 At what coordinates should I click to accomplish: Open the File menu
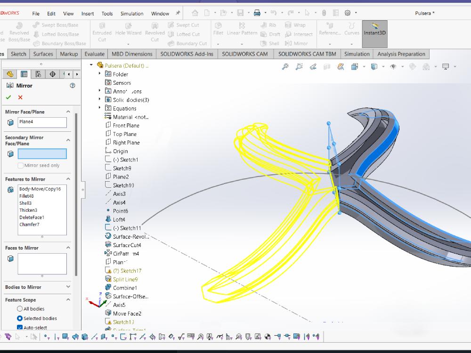tap(36, 14)
